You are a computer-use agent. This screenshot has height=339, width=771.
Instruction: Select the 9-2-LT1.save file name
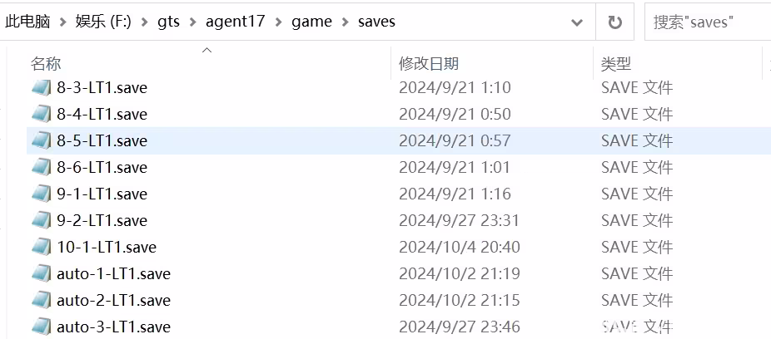(102, 220)
